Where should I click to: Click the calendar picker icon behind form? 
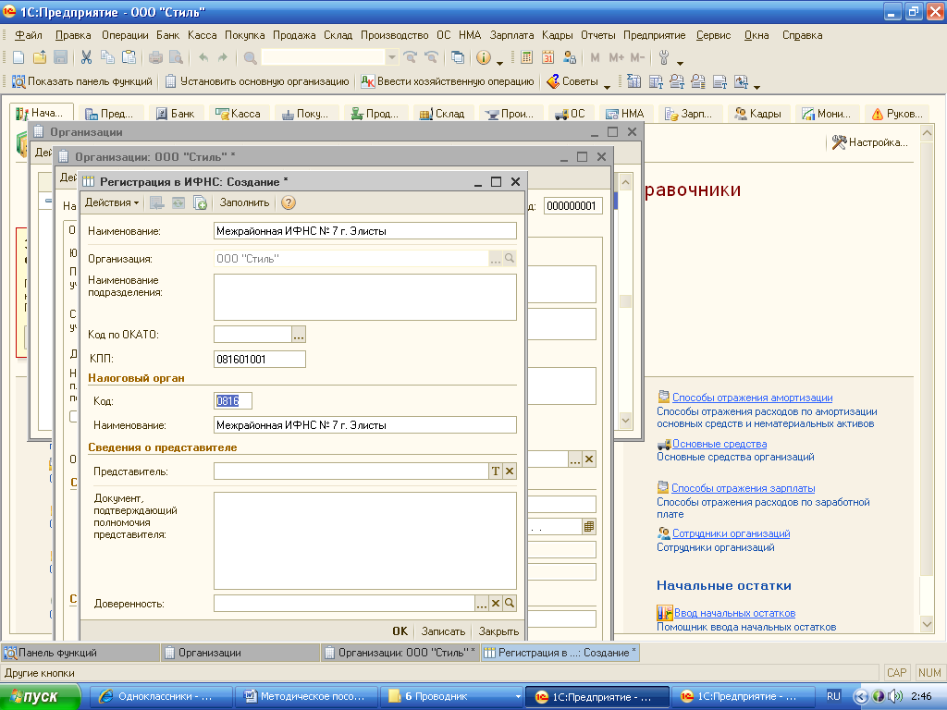[x=589, y=526]
